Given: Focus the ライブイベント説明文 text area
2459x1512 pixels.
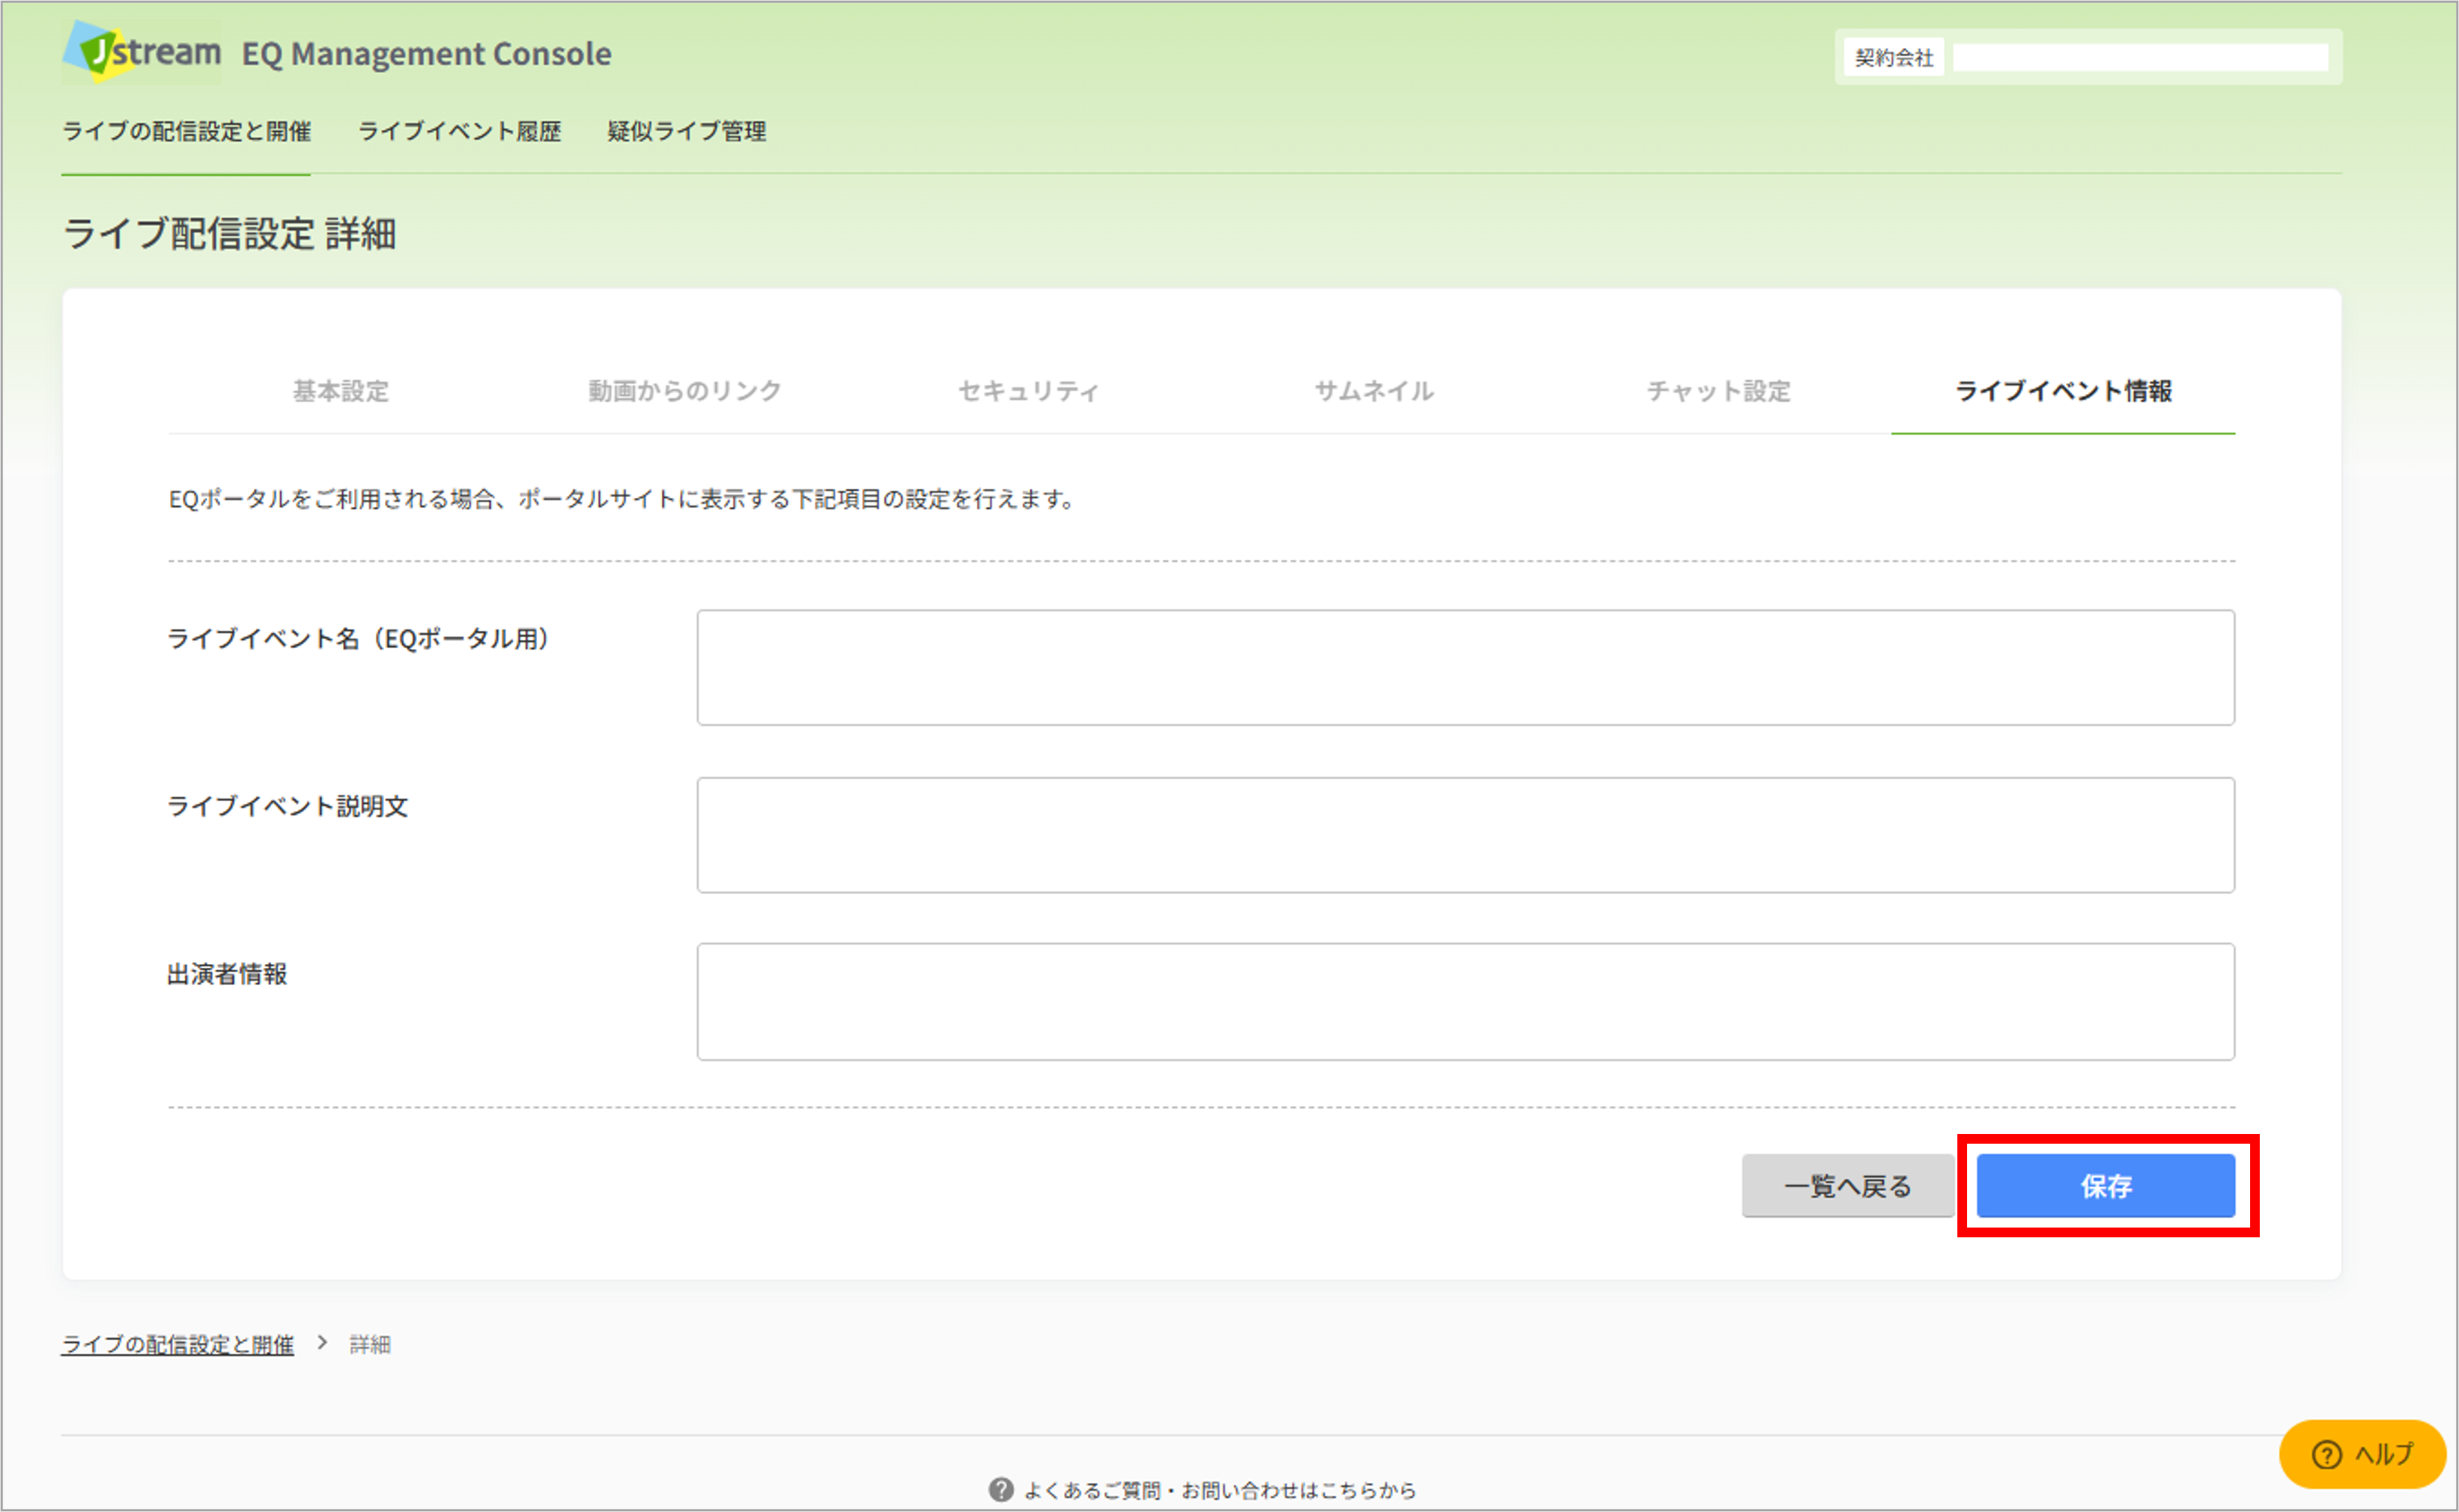Looking at the screenshot, I should click(1465, 835).
